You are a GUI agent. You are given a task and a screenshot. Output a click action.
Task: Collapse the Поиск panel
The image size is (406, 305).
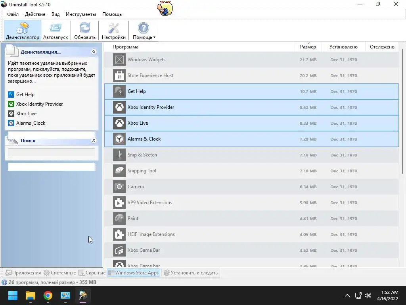click(x=94, y=141)
